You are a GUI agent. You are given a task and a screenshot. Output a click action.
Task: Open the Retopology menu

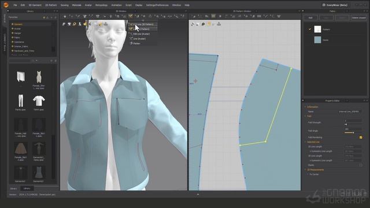pyautogui.click(x=101, y=5)
